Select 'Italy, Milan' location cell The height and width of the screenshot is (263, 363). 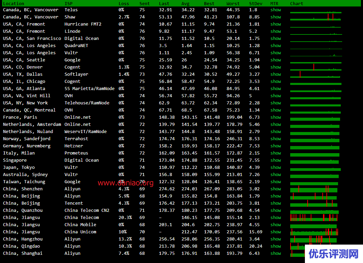[19, 153]
